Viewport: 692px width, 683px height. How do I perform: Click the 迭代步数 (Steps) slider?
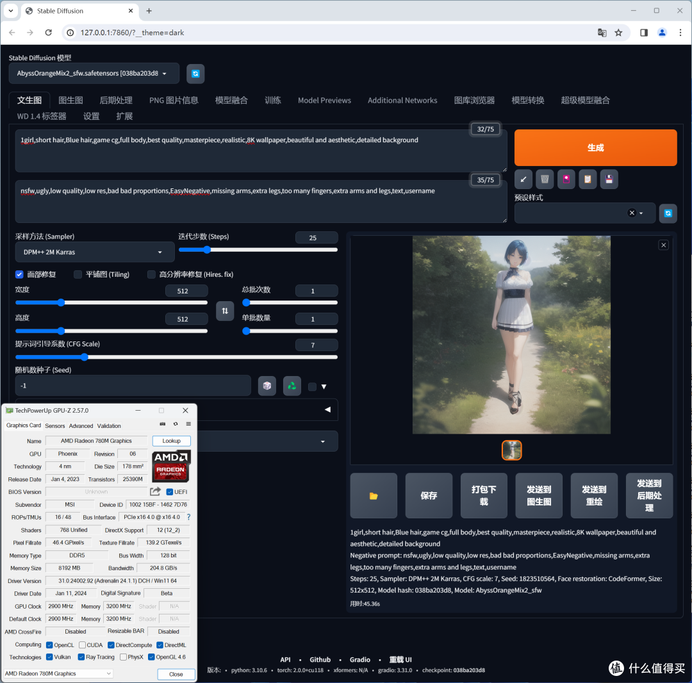point(258,250)
